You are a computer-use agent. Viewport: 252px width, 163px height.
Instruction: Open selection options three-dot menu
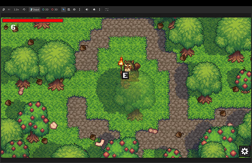coord(80,9)
